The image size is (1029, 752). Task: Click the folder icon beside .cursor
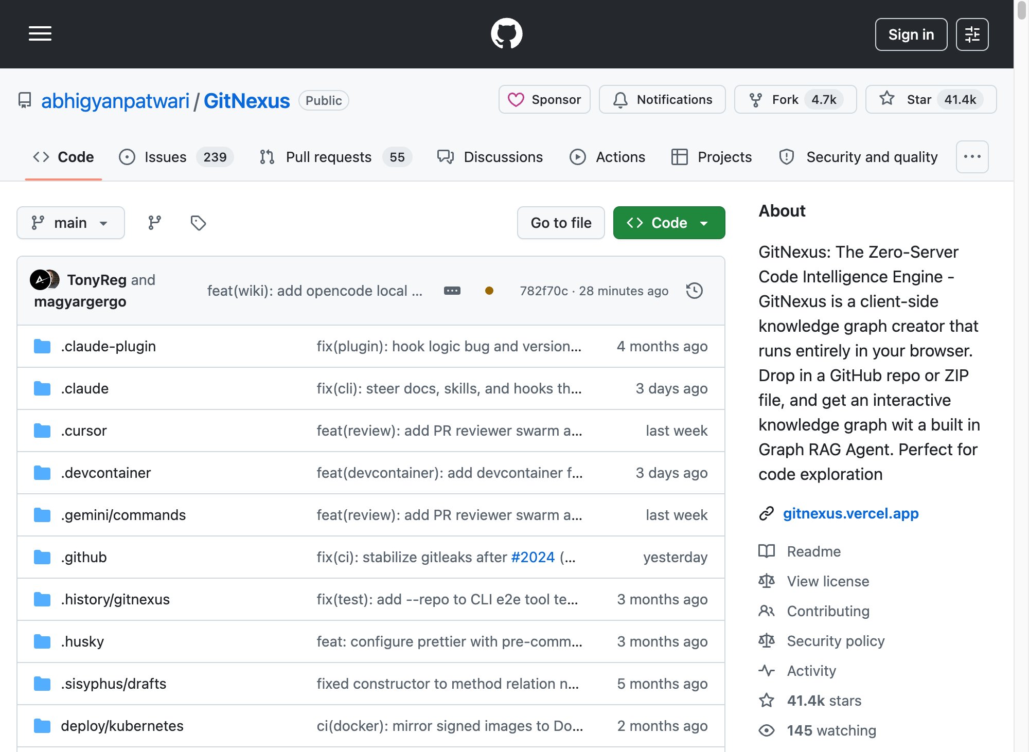click(x=42, y=431)
